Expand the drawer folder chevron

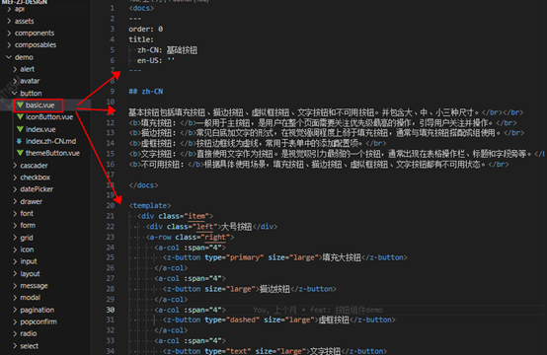15,201
